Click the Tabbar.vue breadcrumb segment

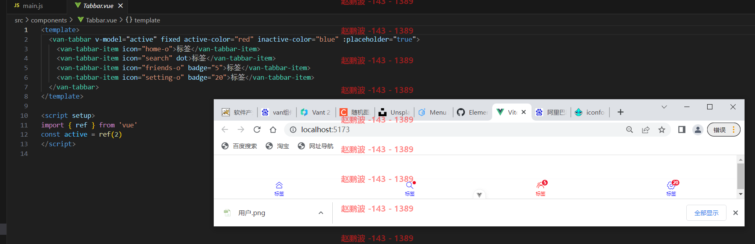coord(97,20)
